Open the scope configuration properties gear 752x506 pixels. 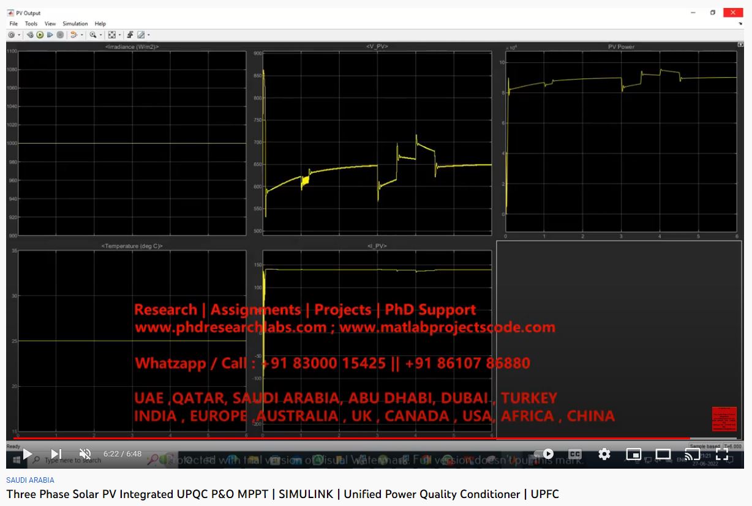coord(11,35)
